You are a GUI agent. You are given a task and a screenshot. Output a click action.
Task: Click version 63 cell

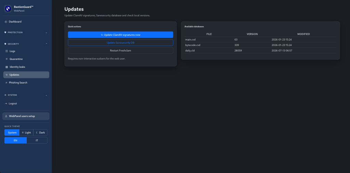pos(236,40)
